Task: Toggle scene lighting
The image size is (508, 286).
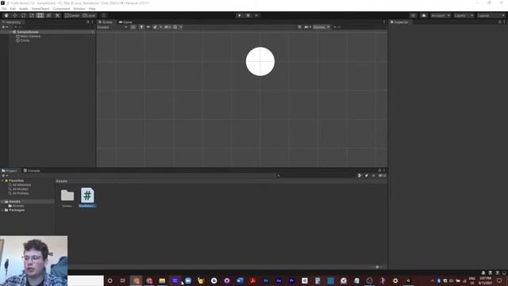Action: pyautogui.click(x=141, y=27)
